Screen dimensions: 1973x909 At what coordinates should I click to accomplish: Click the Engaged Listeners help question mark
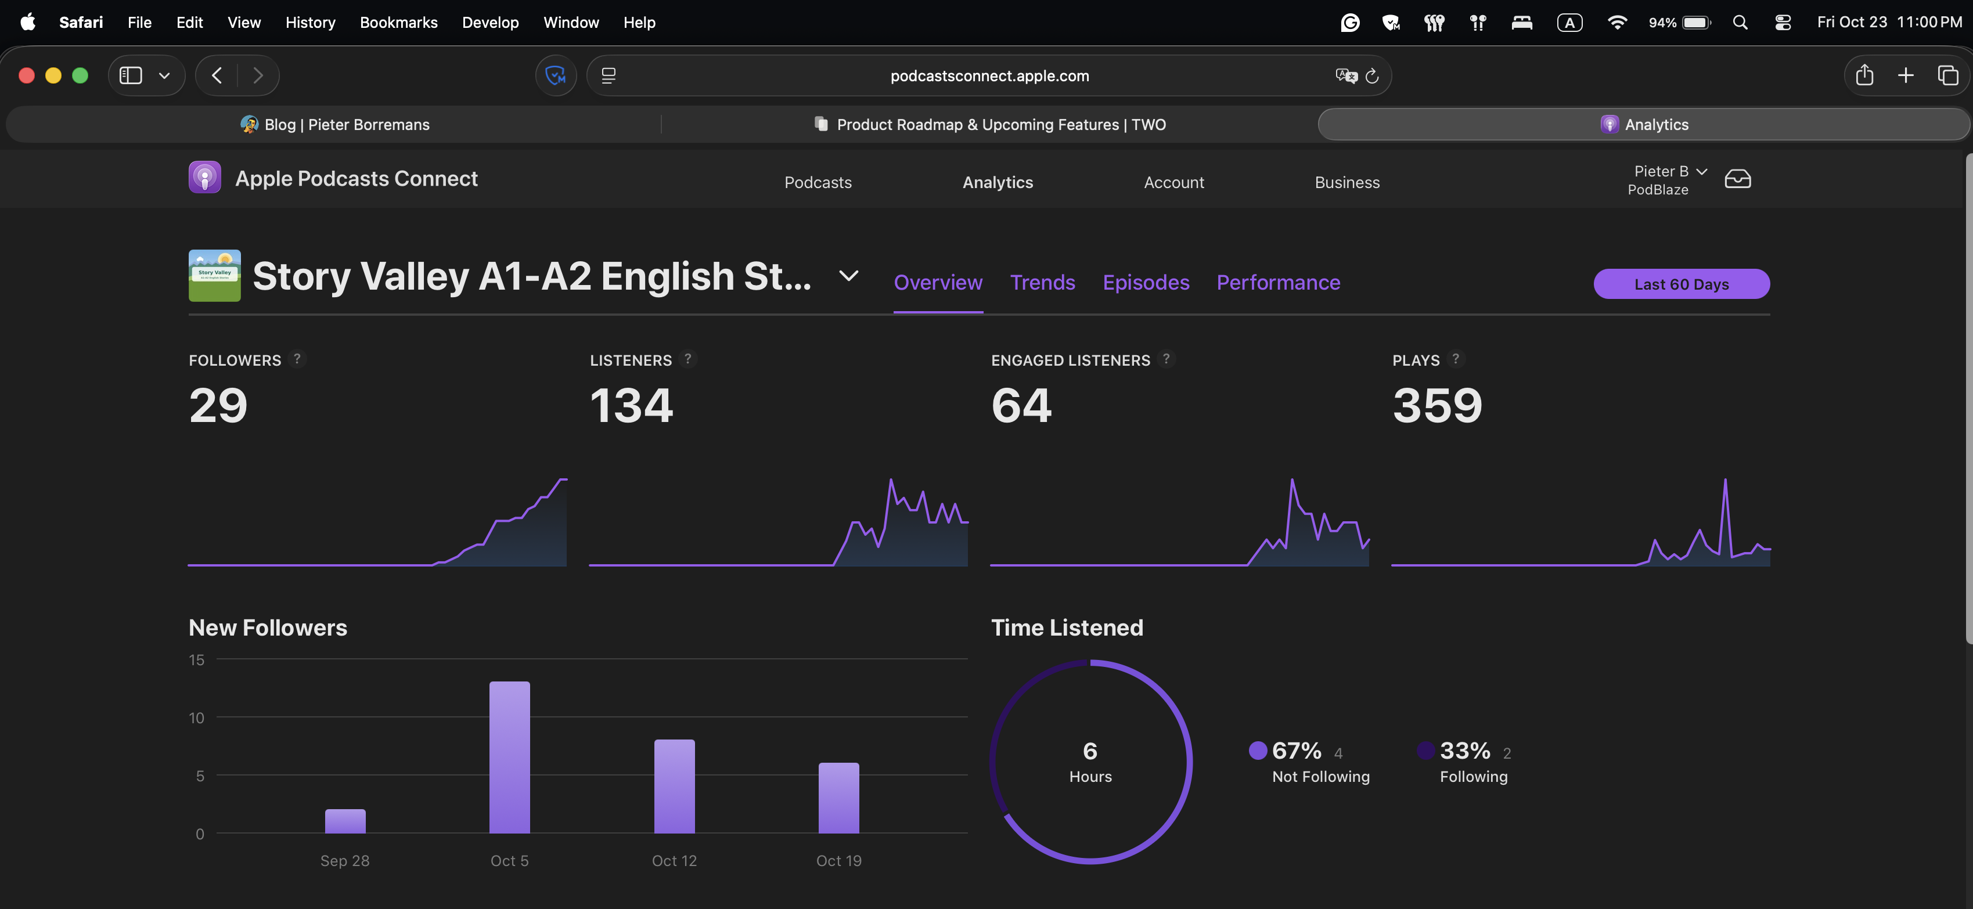tap(1166, 358)
